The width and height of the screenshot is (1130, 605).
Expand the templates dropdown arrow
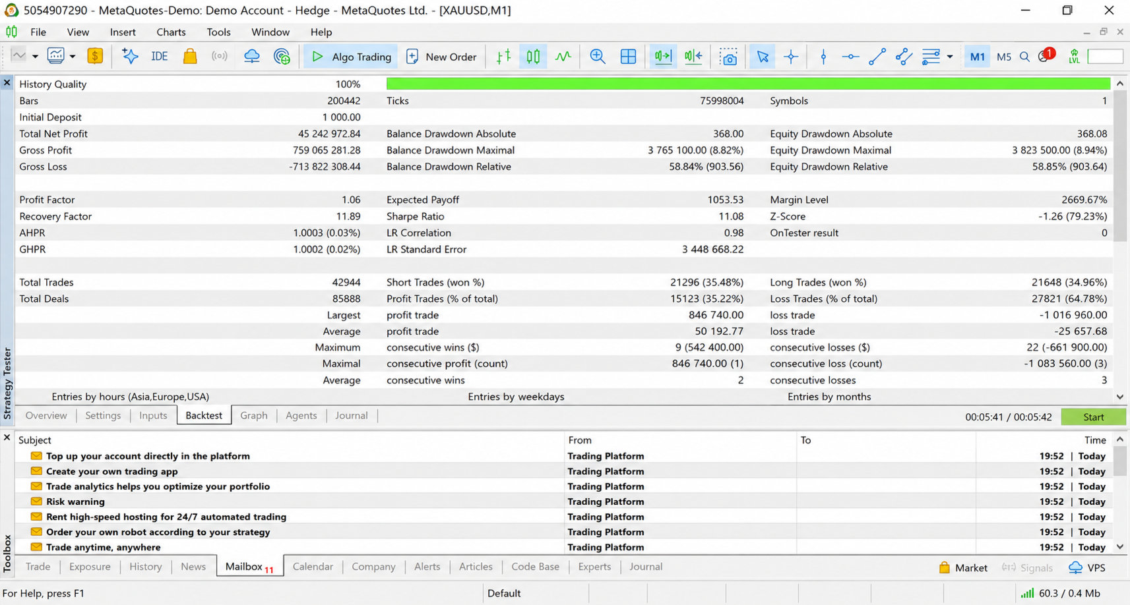click(x=73, y=57)
